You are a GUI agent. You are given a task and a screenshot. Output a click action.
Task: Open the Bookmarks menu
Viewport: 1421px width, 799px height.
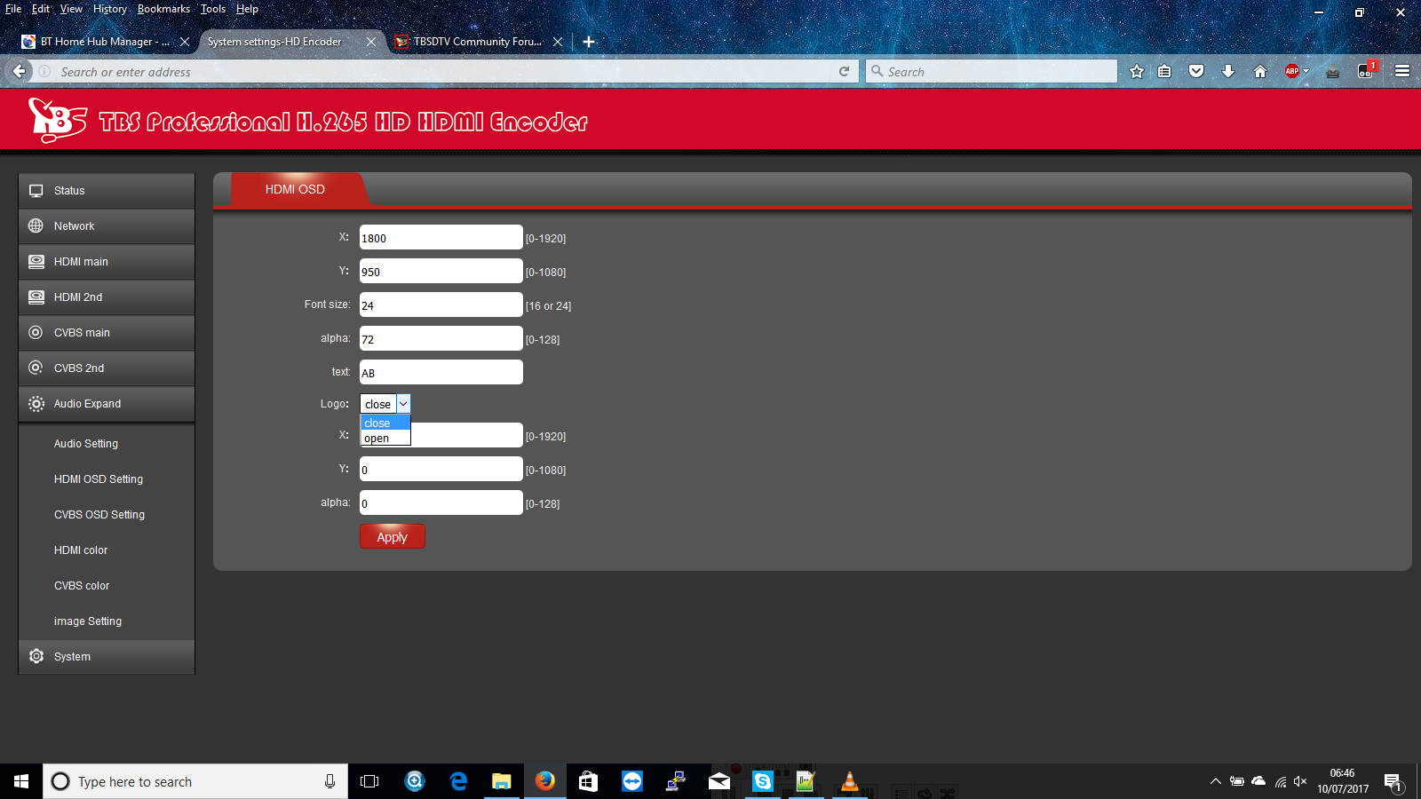(163, 9)
